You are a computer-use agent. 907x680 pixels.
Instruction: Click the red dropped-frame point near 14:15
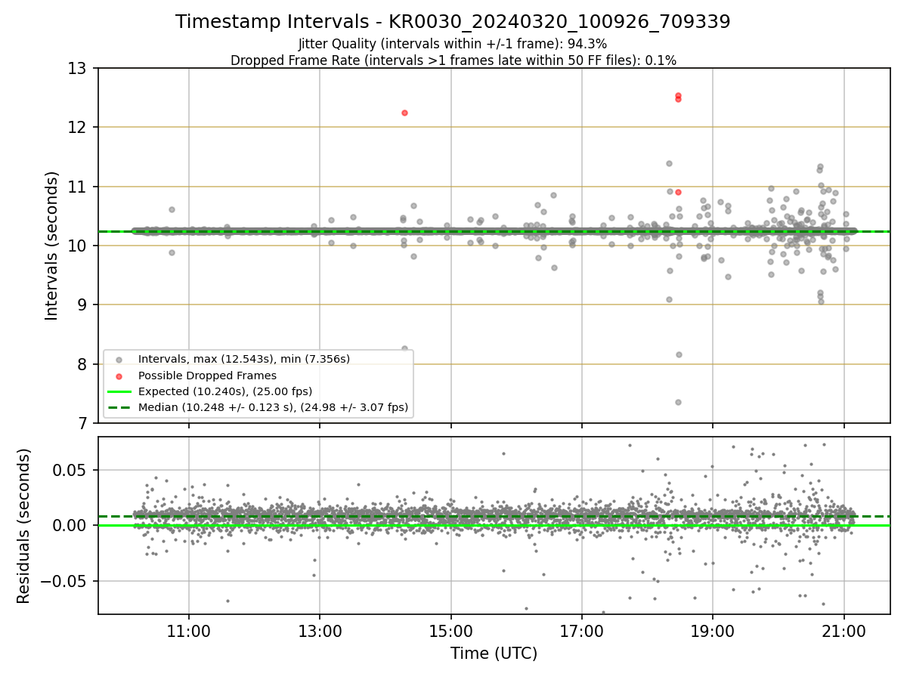tap(404, 113)
